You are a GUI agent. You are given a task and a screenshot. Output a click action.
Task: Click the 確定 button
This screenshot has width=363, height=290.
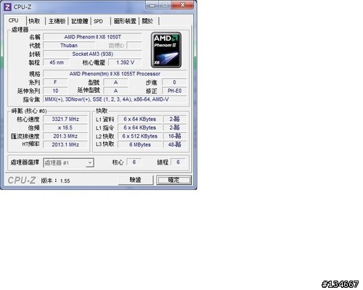click(x=174, y=180)
